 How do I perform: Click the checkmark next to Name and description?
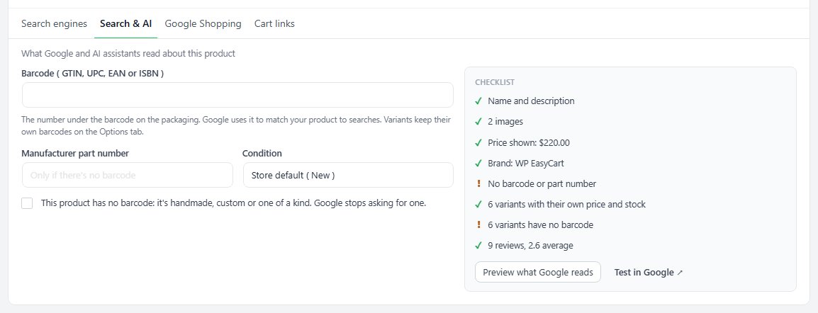478,101
